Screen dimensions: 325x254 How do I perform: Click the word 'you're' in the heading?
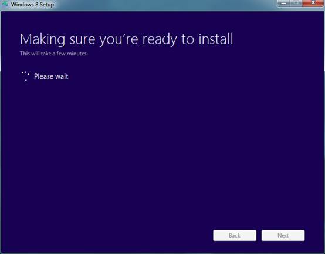(119, 40)
